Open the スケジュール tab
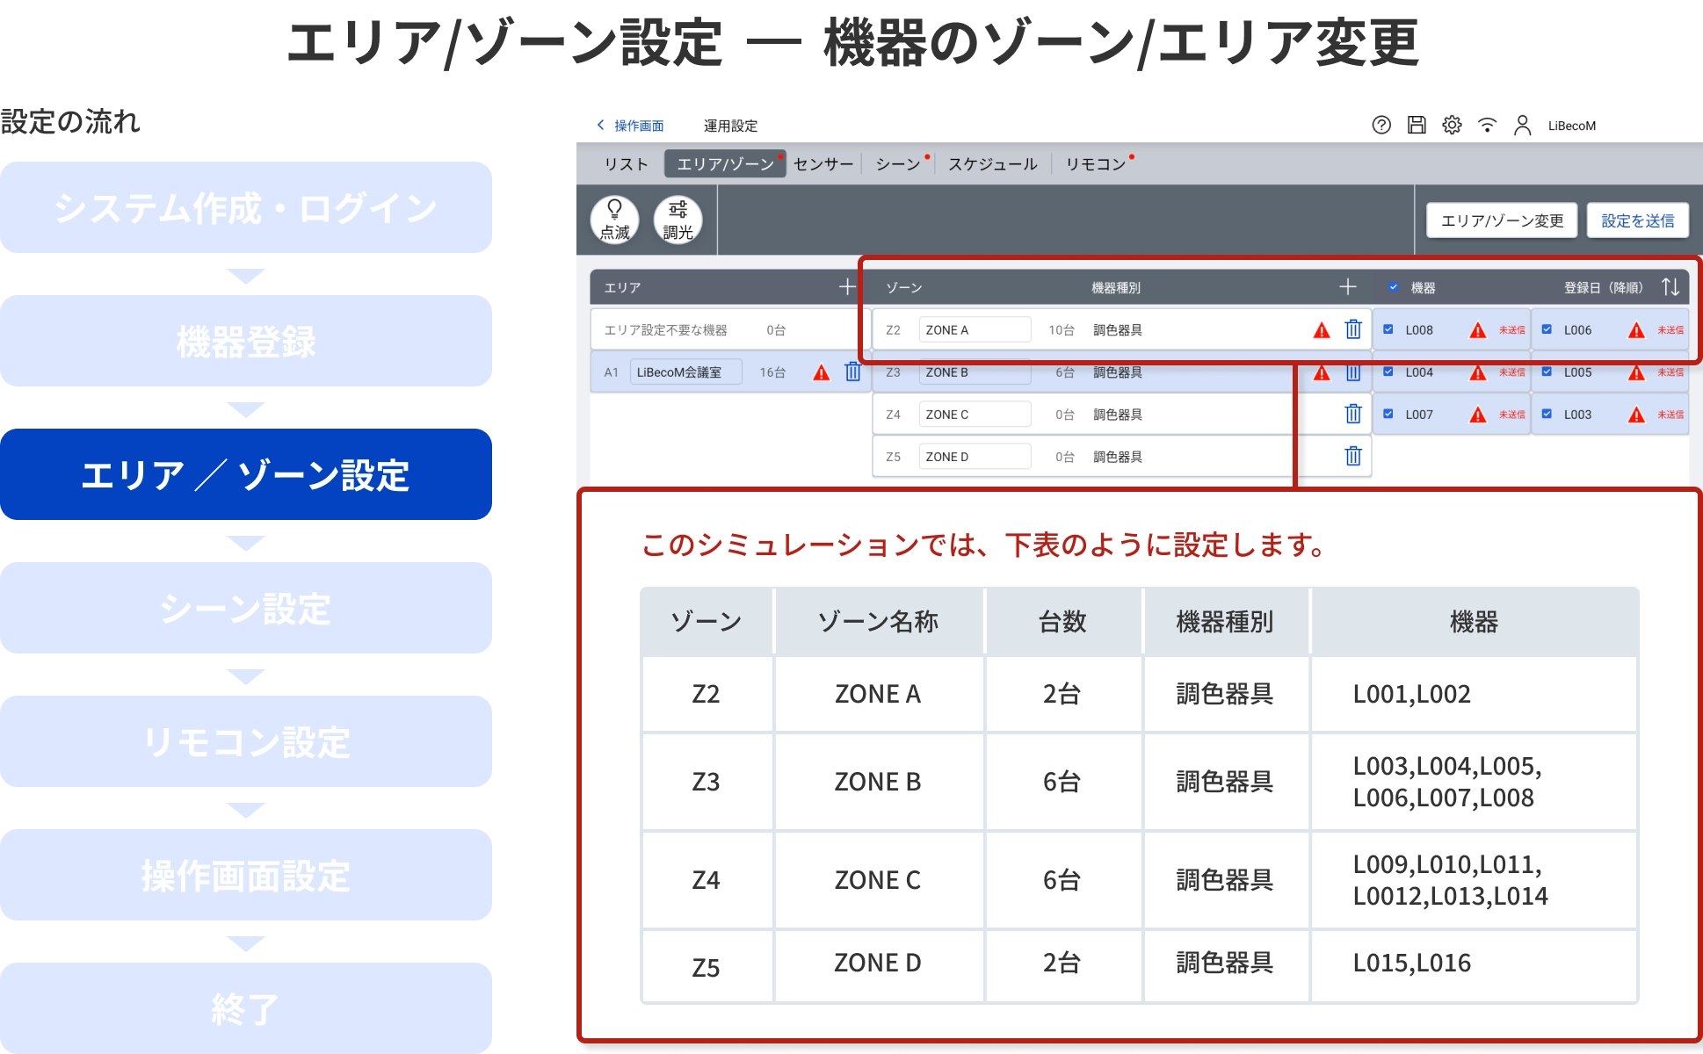This screenshot has height=1054, width=1703. 992,164
